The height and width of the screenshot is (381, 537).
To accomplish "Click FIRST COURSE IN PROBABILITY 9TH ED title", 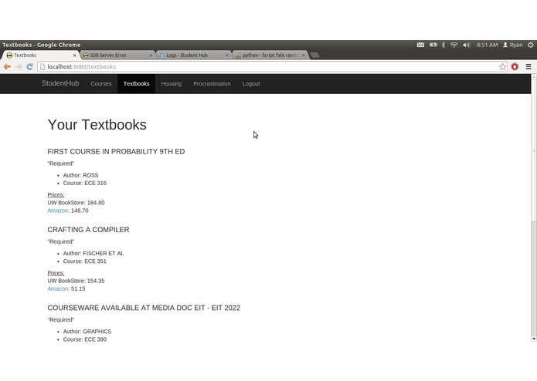I will (x=116, y=151).
